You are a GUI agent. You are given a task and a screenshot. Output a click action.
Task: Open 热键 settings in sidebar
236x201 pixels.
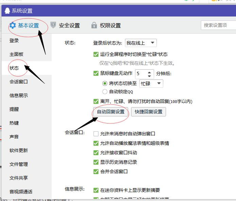click(x=14, y=123)
